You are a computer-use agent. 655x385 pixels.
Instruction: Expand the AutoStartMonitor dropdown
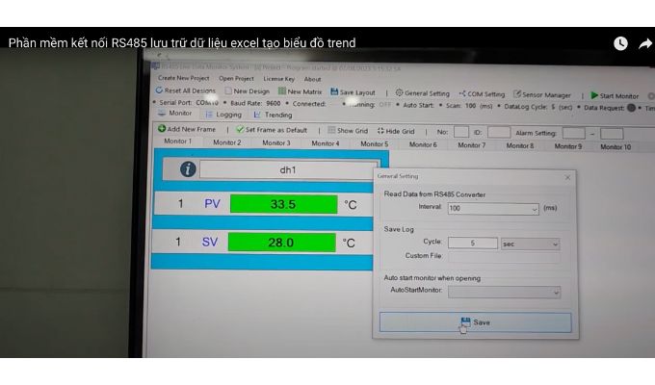(555, 292)
